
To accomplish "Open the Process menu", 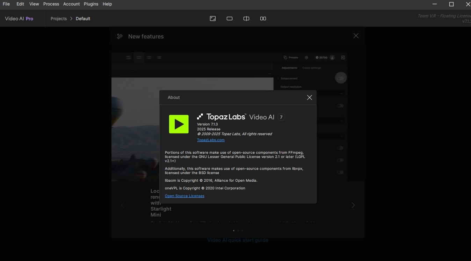I will pos(51,4).
